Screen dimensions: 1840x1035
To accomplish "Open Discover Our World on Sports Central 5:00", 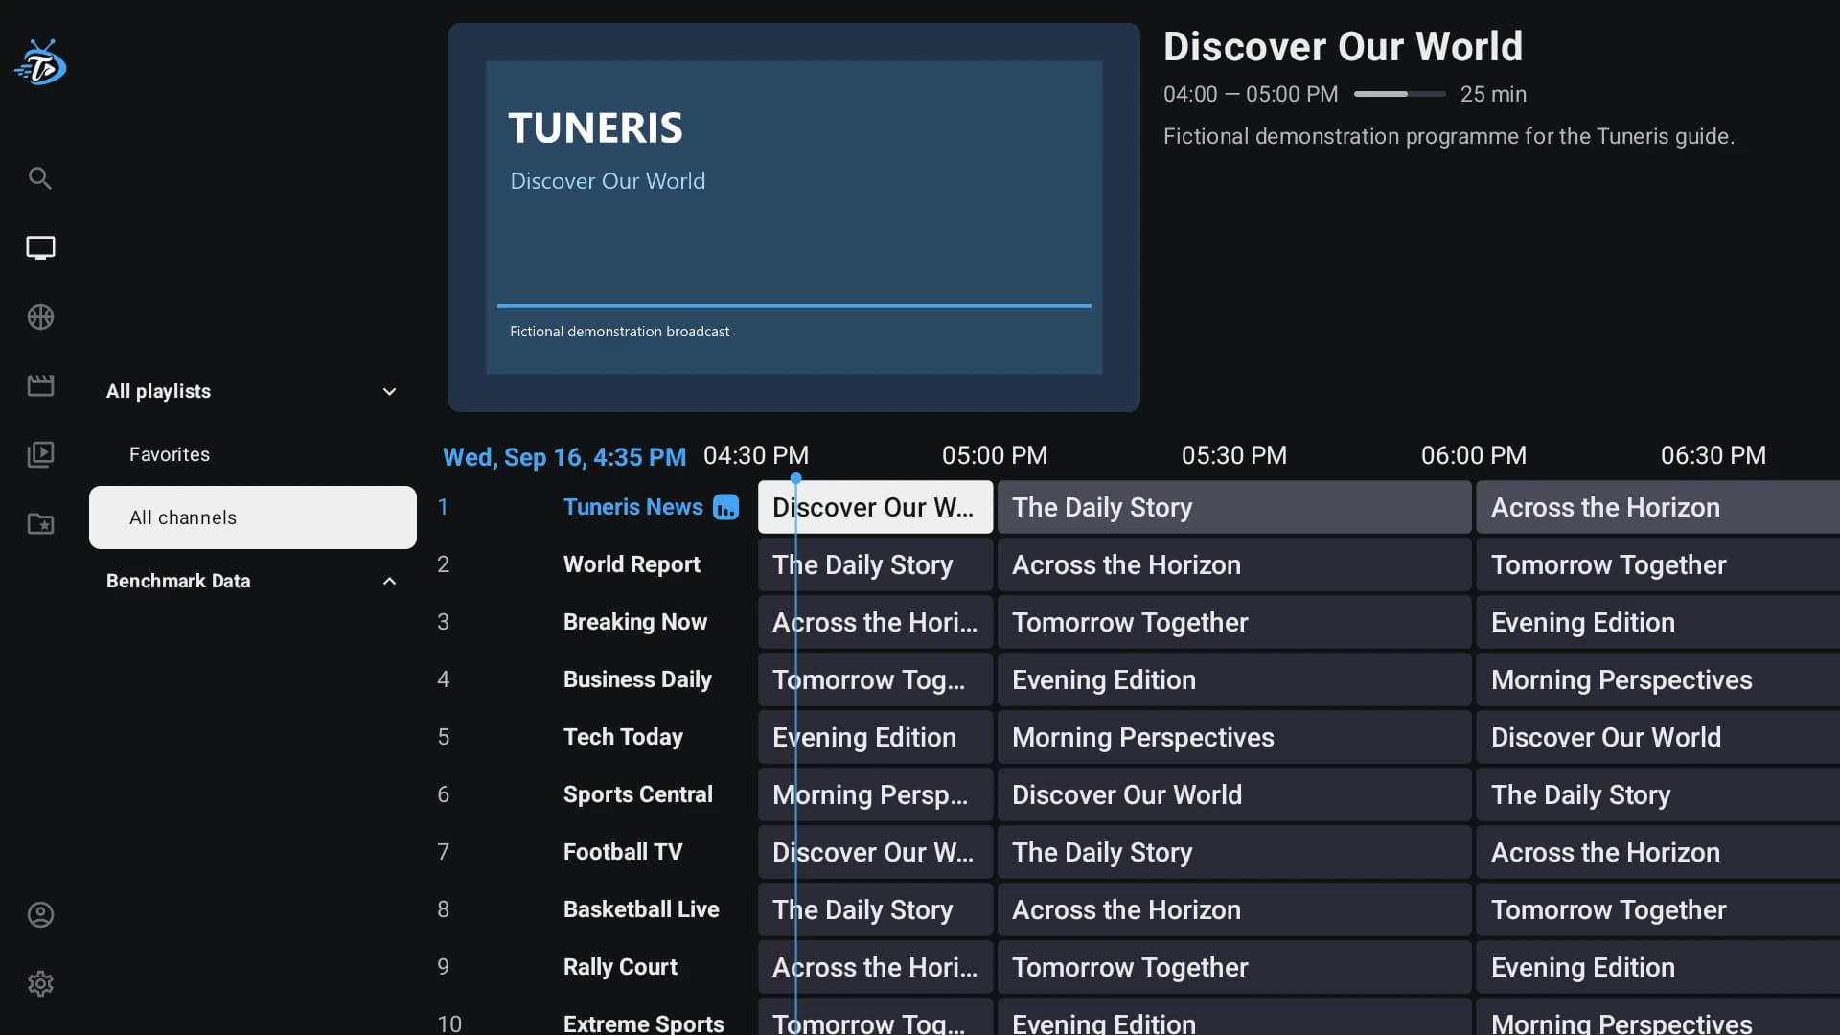I will [1234, 794].
